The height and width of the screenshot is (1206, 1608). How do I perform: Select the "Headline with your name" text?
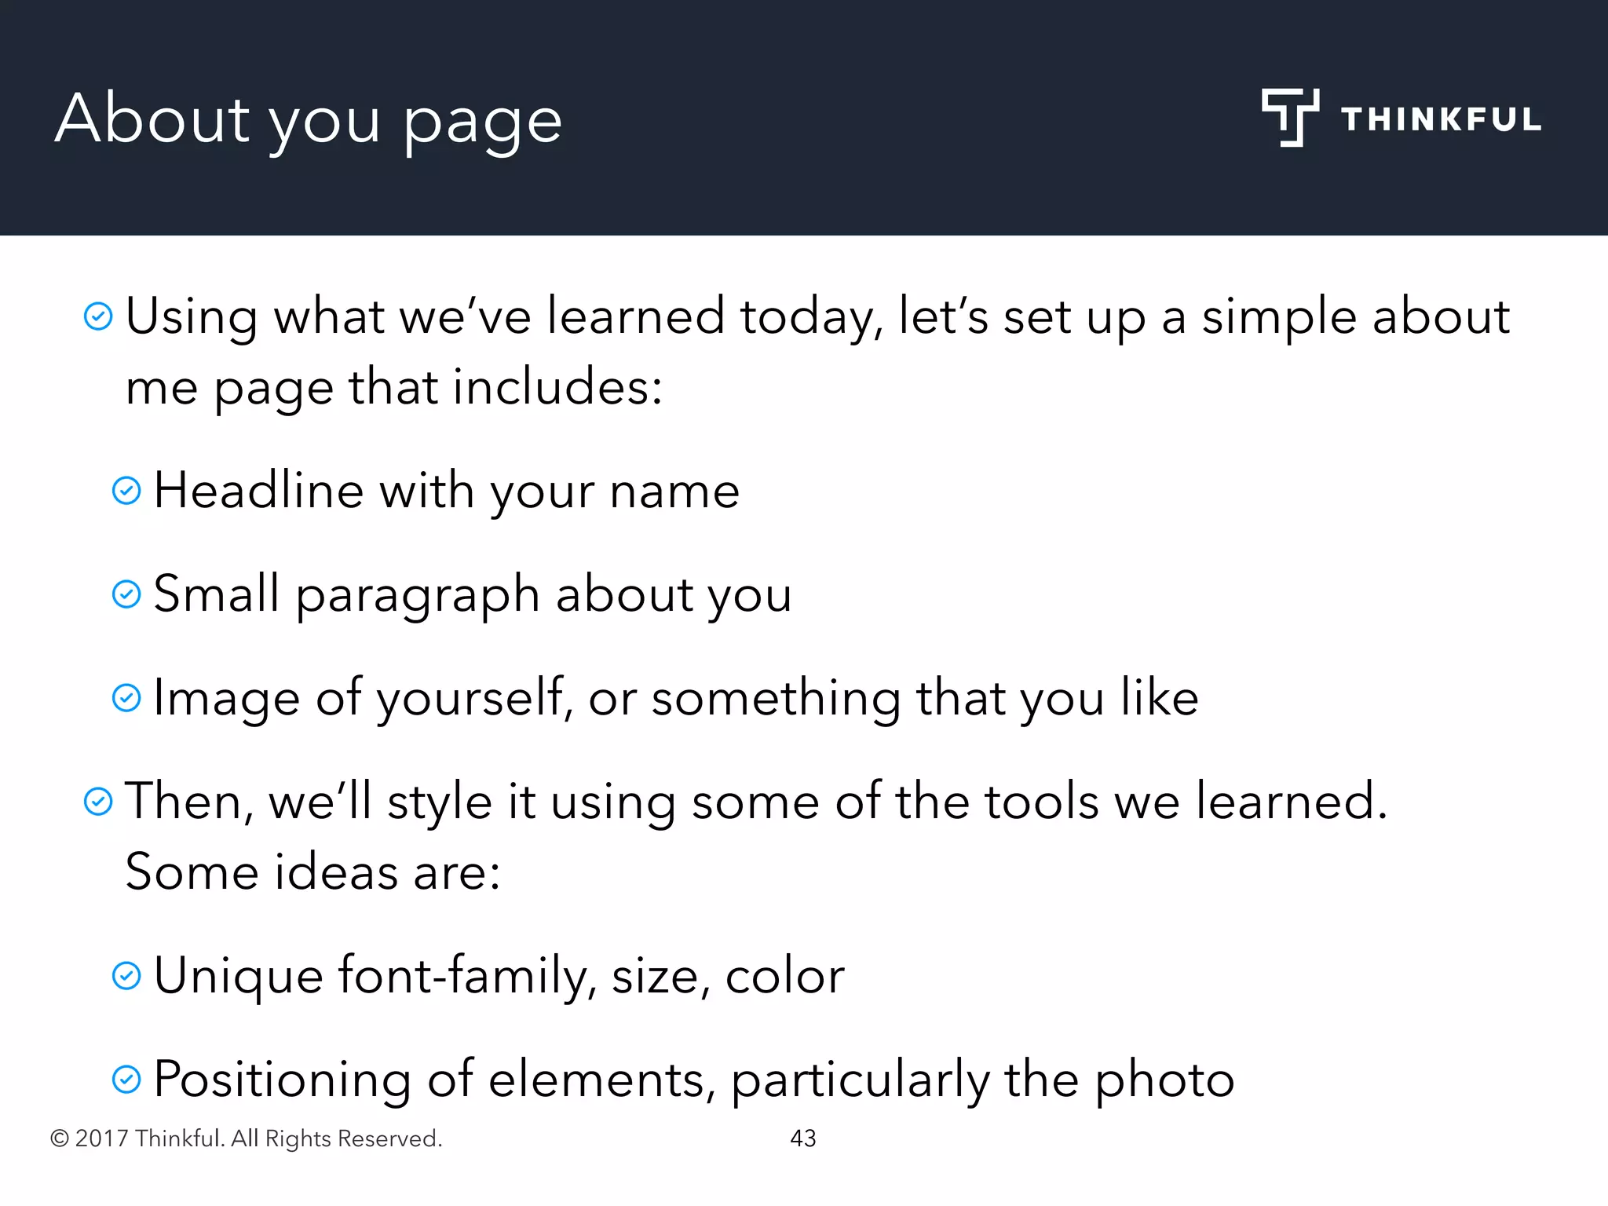pos(446,491)
